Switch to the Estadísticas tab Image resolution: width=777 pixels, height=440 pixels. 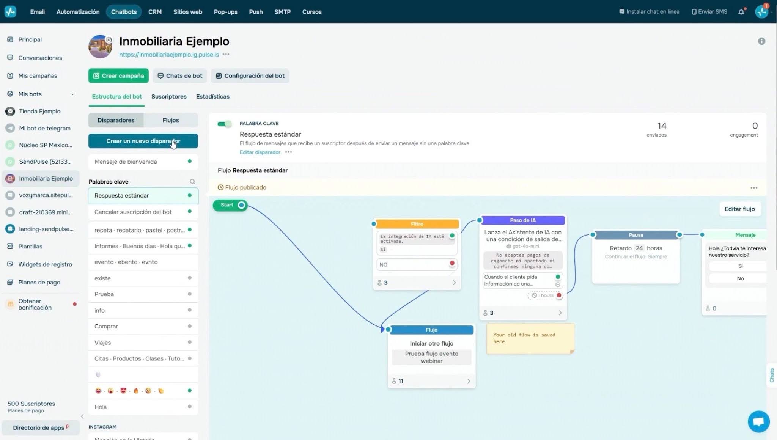(213, 97)
